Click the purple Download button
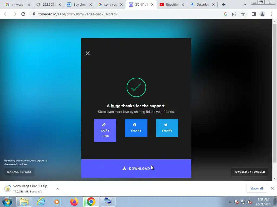This screenshot has height=207, width=277. [136, 168]
